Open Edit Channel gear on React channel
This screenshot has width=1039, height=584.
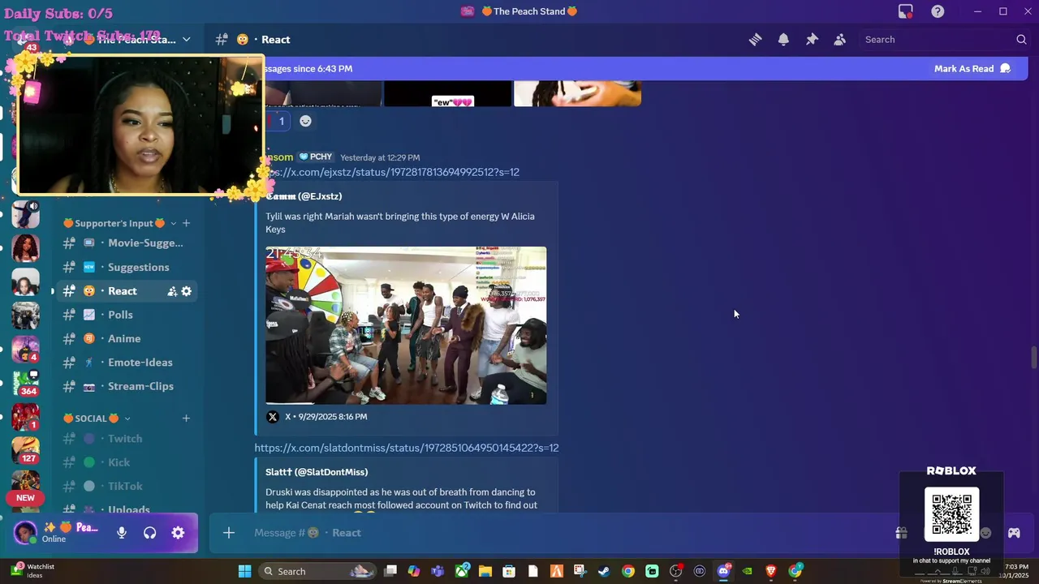coord(186,291)
